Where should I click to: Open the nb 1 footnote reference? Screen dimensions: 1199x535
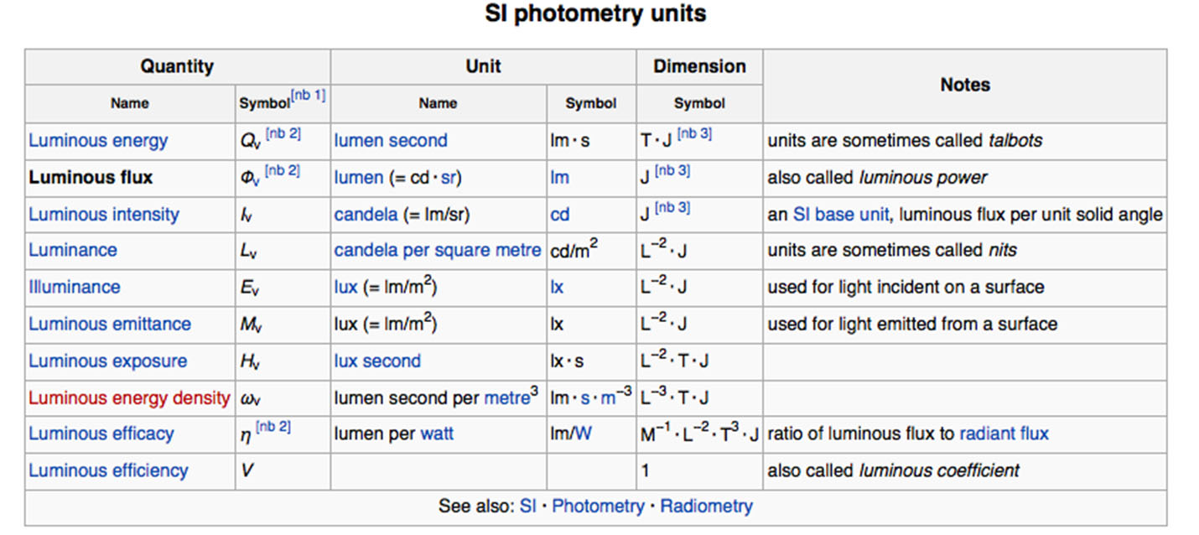click(309, 95)
